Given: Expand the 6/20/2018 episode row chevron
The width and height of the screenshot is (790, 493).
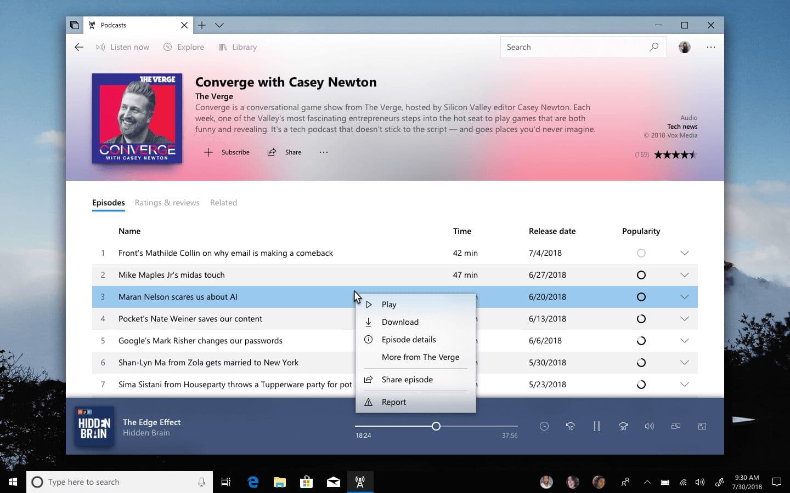Looking at the screenshot, I should pos(685,297).
